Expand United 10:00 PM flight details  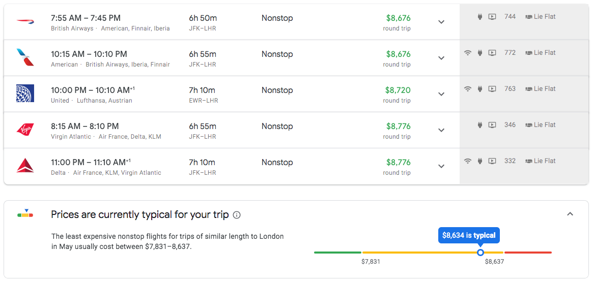[x=441, y=94]
